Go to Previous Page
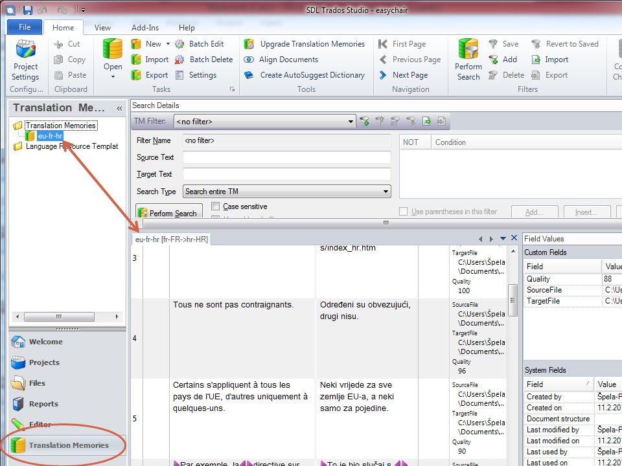Viewport: 622px width, 466px height. pyautogui.click(x=409, y=60)
